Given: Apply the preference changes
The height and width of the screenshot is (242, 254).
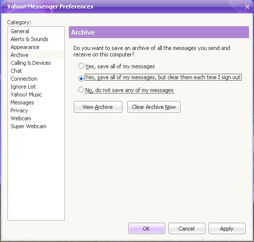Looking at the screenshot, I should click(x=227, y=229).
